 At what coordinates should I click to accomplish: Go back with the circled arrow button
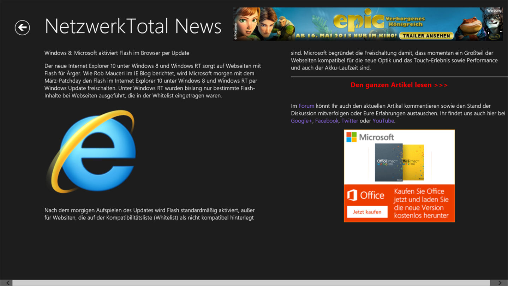22,28
